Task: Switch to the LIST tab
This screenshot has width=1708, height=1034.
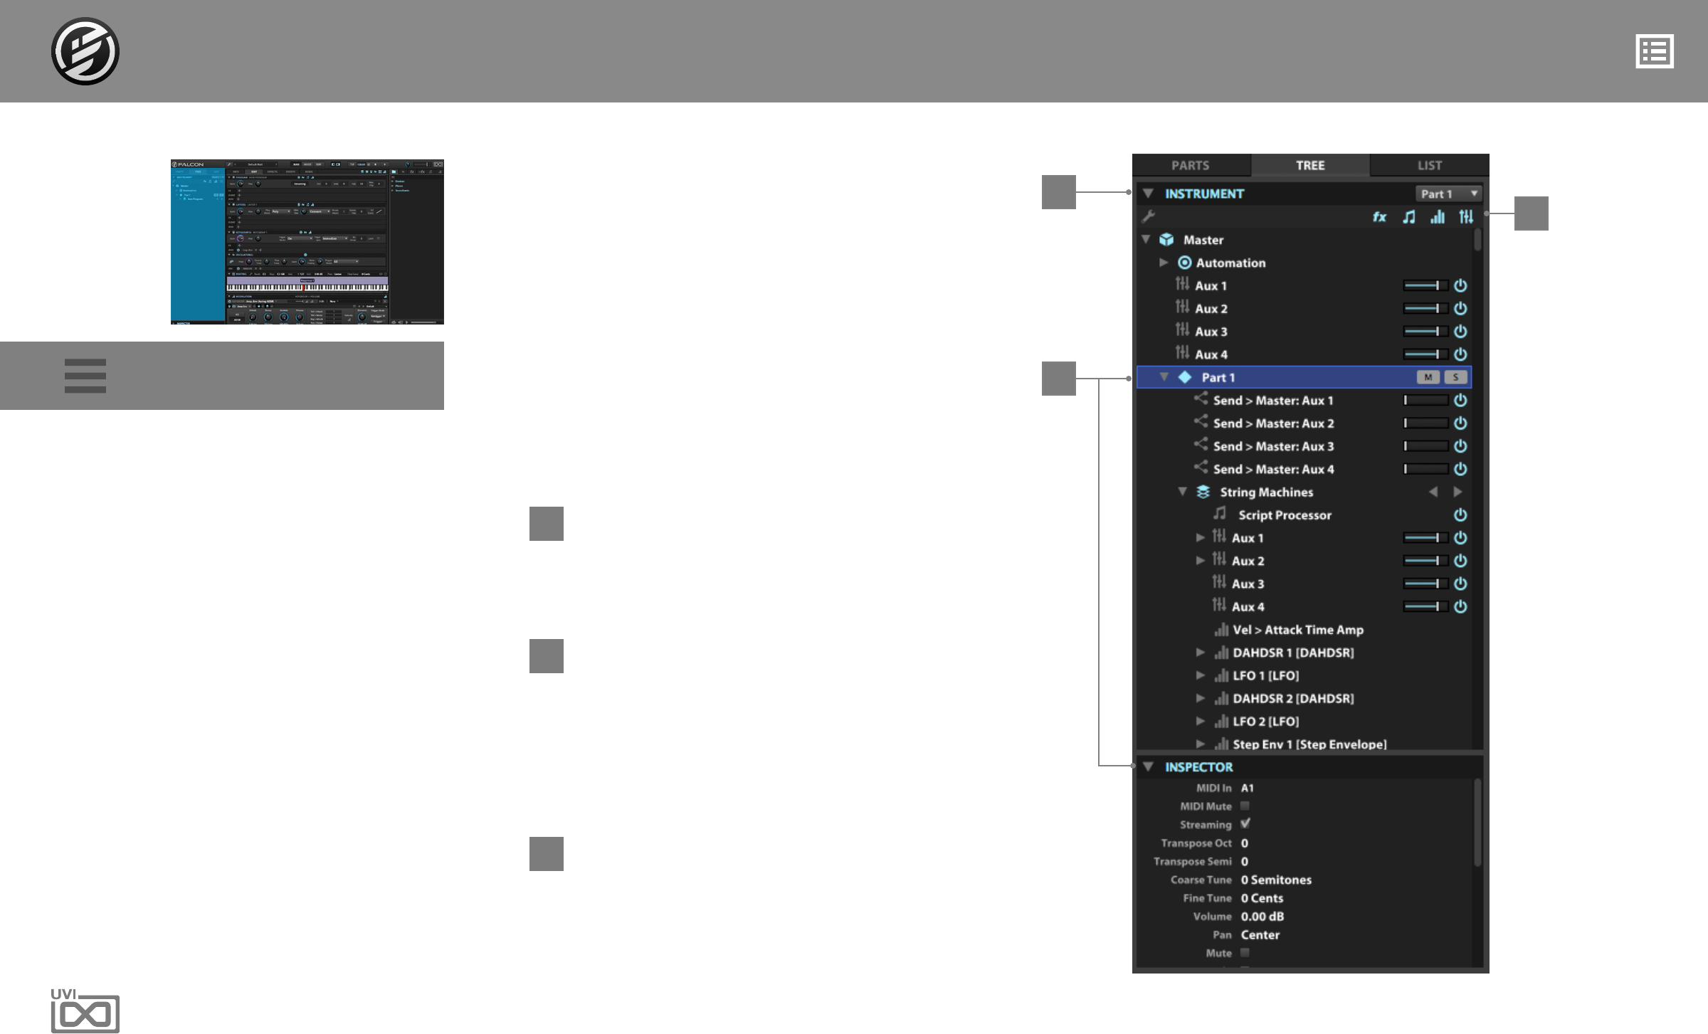Action: click(x=1429, y=165)
